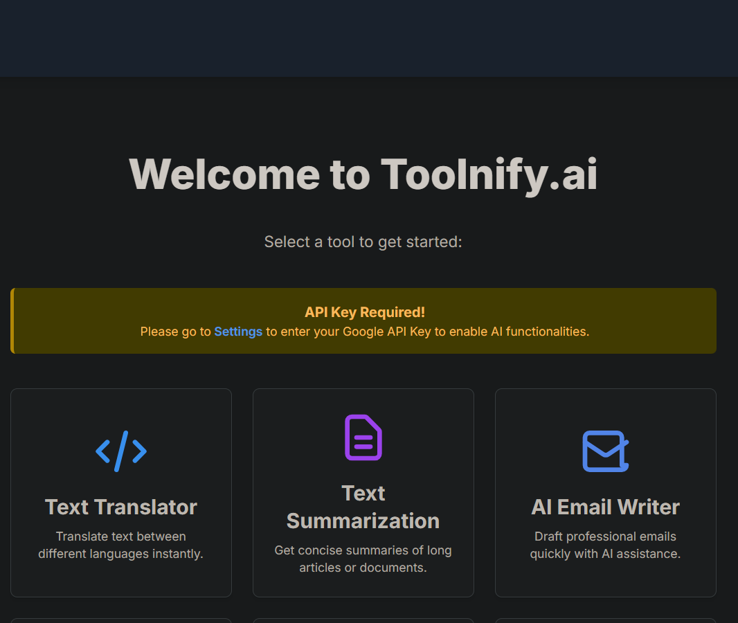Click 'Get concise summaries' description text
Screen dimensions: 738x623
coord(363,559)
